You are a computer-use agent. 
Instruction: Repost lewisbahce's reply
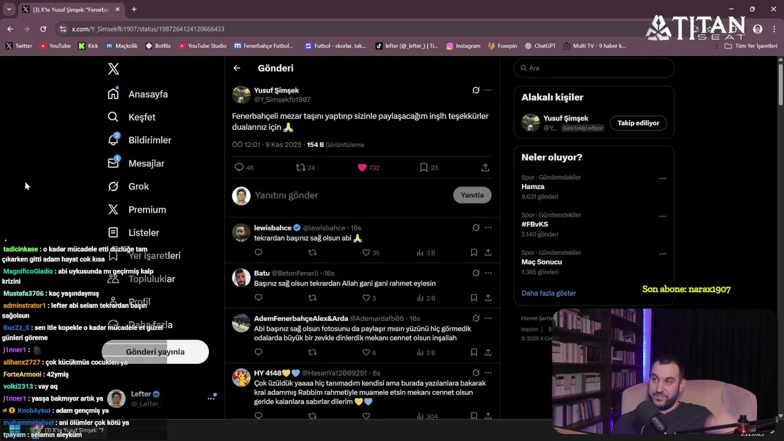[312, 252]
